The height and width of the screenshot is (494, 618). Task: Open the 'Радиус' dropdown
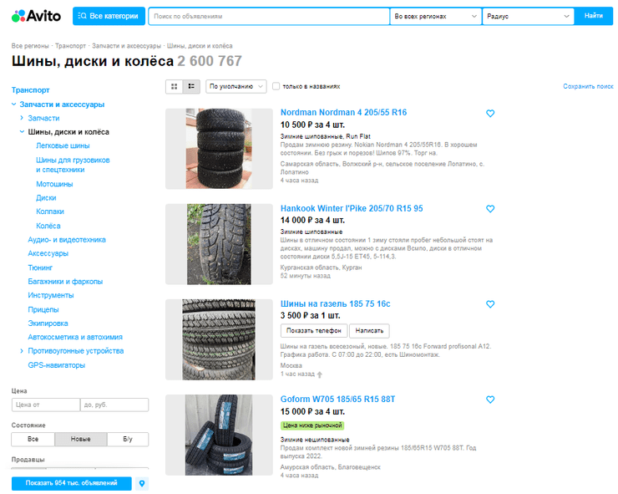pos(528,16)
